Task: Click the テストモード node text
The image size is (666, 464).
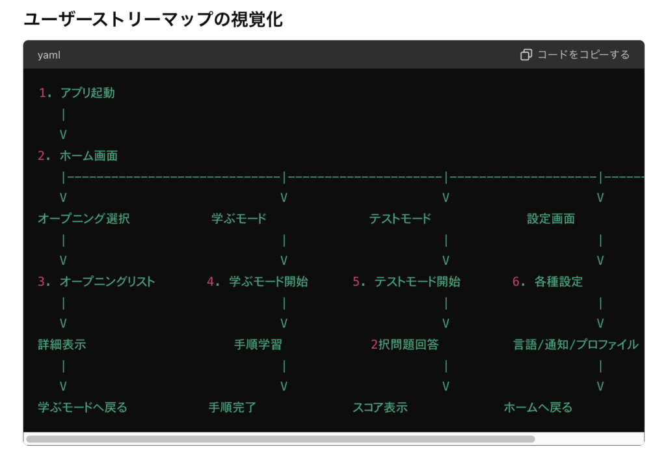Action: tap(400, 219)
